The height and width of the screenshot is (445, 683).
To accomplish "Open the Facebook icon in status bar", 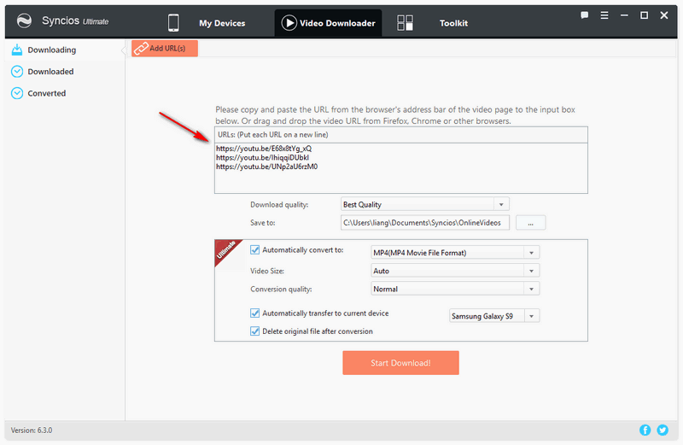I will coord(645,430).
